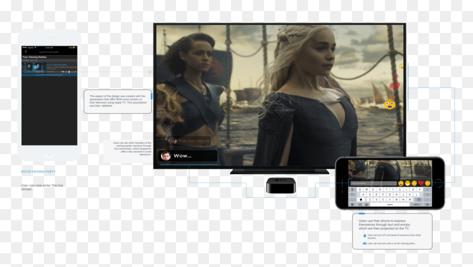Tap the Q key

pos(360,189)
